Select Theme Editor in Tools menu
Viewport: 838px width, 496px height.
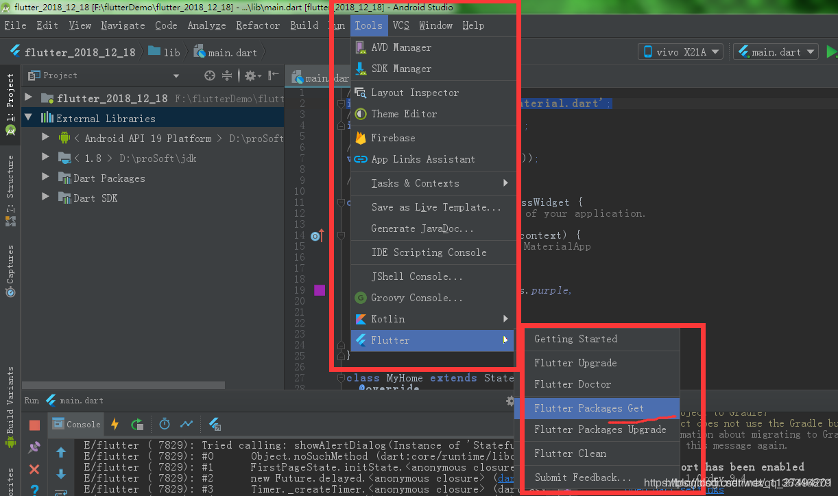433,114
